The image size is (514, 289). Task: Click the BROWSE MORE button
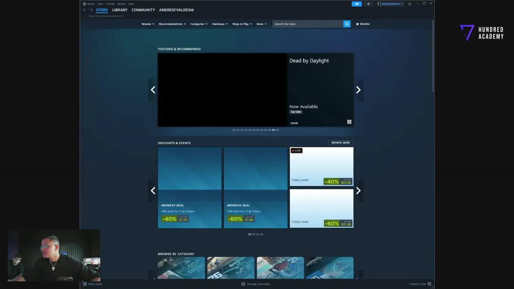pyautogui.click(x=341, y=142)
